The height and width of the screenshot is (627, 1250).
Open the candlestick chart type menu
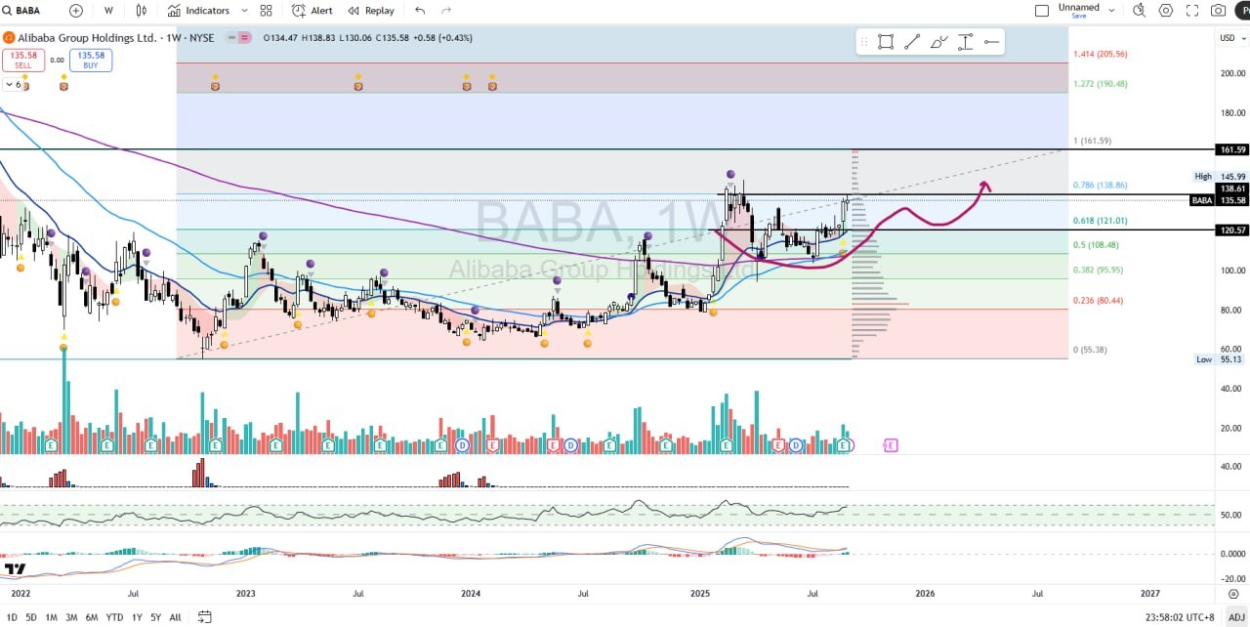tap(142, 11)
